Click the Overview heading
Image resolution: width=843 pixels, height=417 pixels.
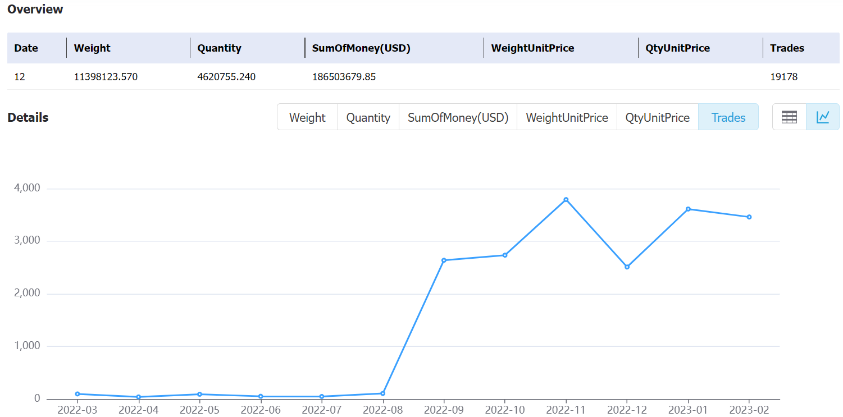pyautogui.click(x=35, y=10)
